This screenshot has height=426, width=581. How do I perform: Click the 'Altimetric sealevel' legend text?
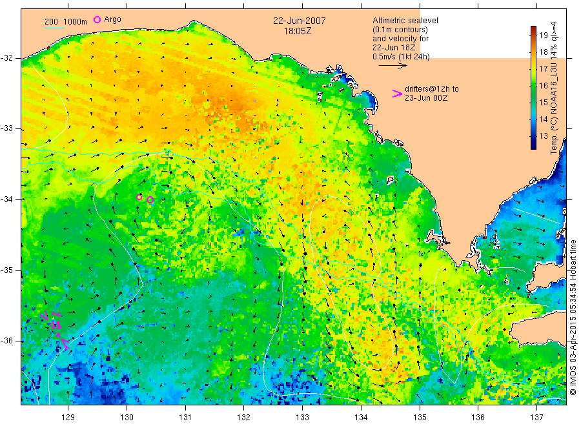pos(405,21)
